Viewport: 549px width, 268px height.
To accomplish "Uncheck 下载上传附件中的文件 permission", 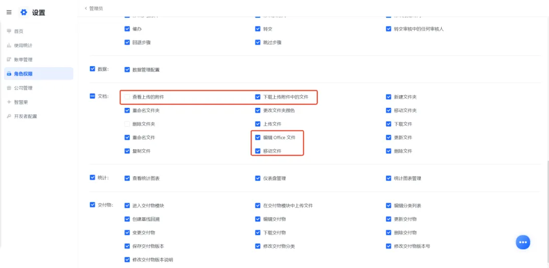I will 258,97.
